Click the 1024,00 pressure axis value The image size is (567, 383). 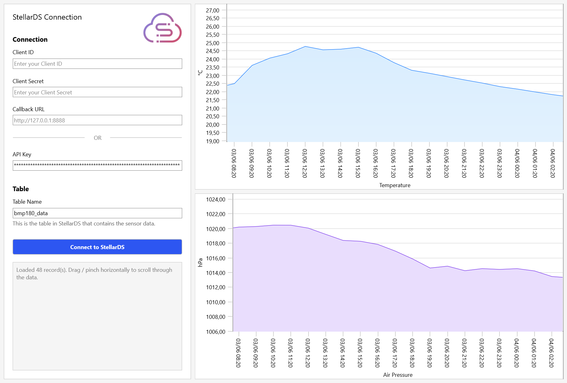pos(216,199)
